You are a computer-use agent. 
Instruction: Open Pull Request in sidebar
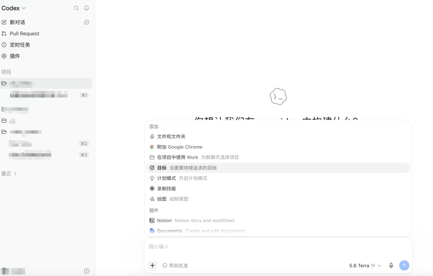[x=24, y=33]
